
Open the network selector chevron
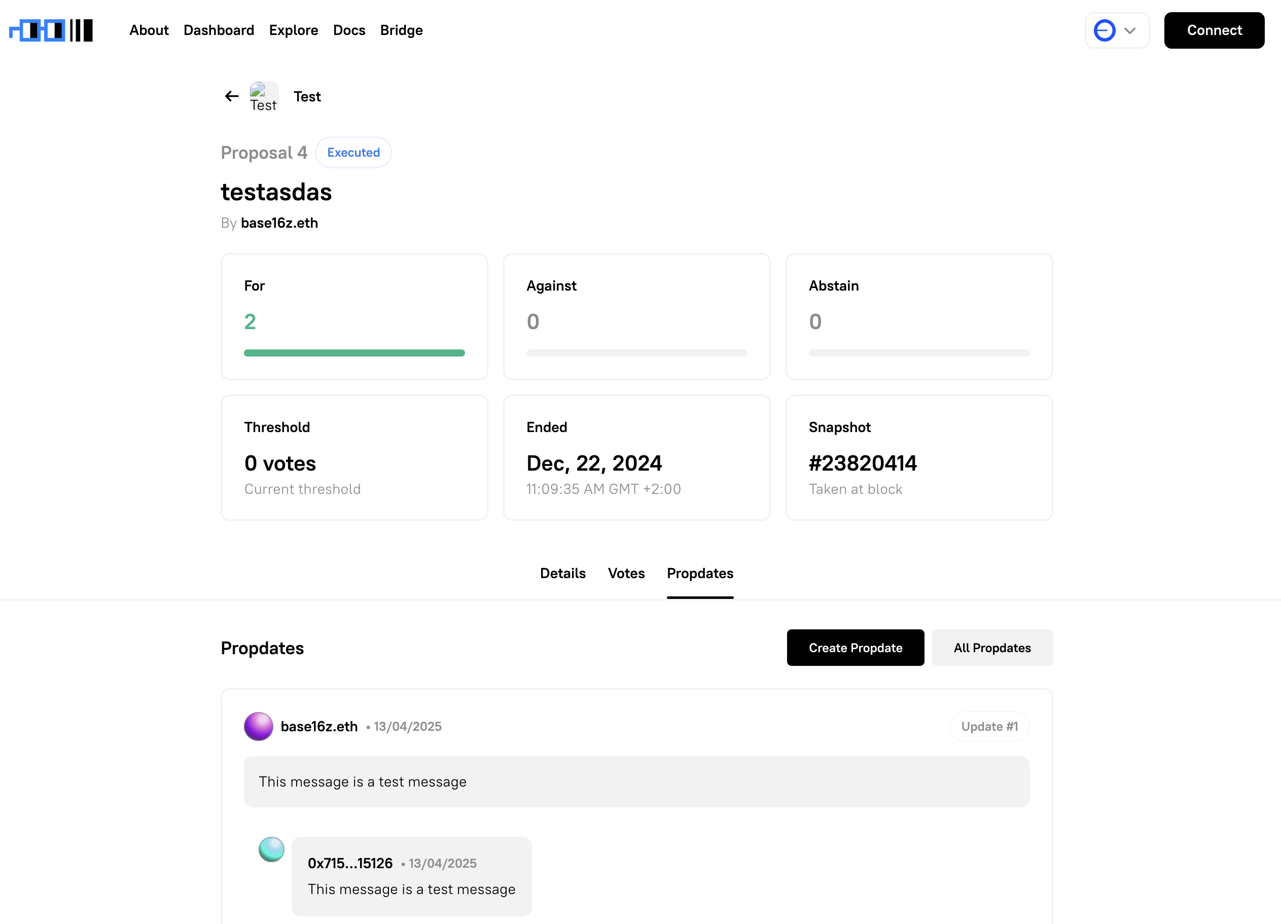tap(1130, 30)
